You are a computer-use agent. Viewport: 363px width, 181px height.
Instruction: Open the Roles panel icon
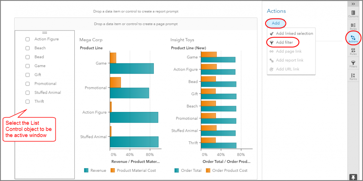pos(353,26)
